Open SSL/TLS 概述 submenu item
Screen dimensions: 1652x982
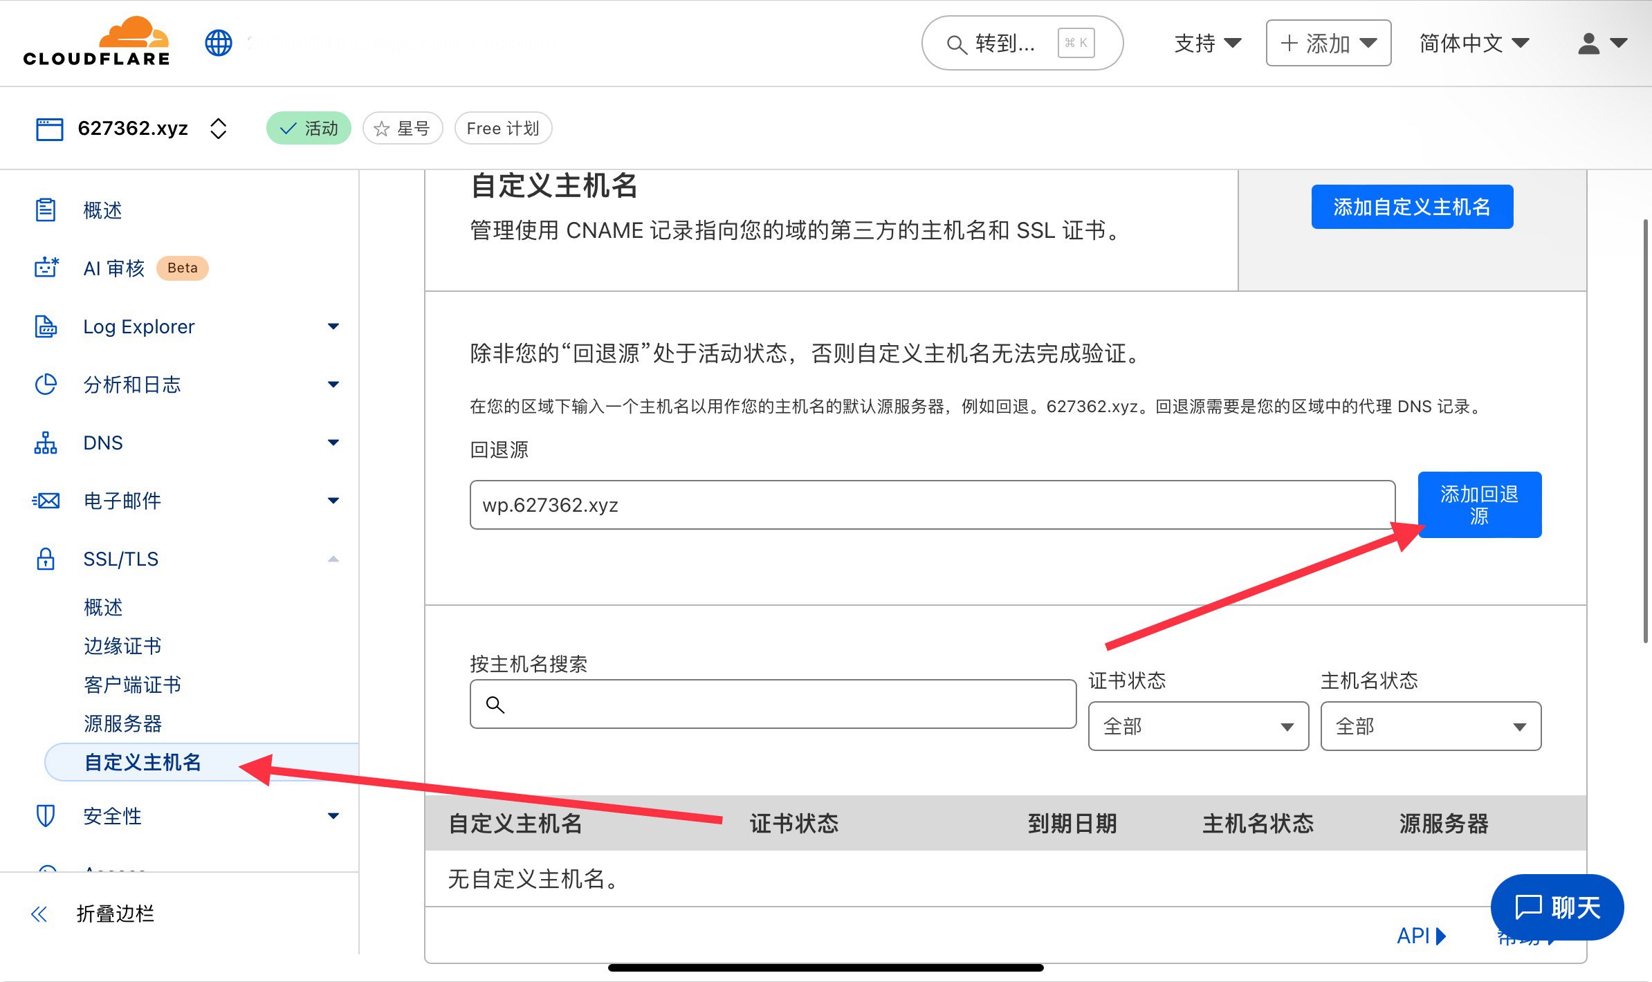103,607
